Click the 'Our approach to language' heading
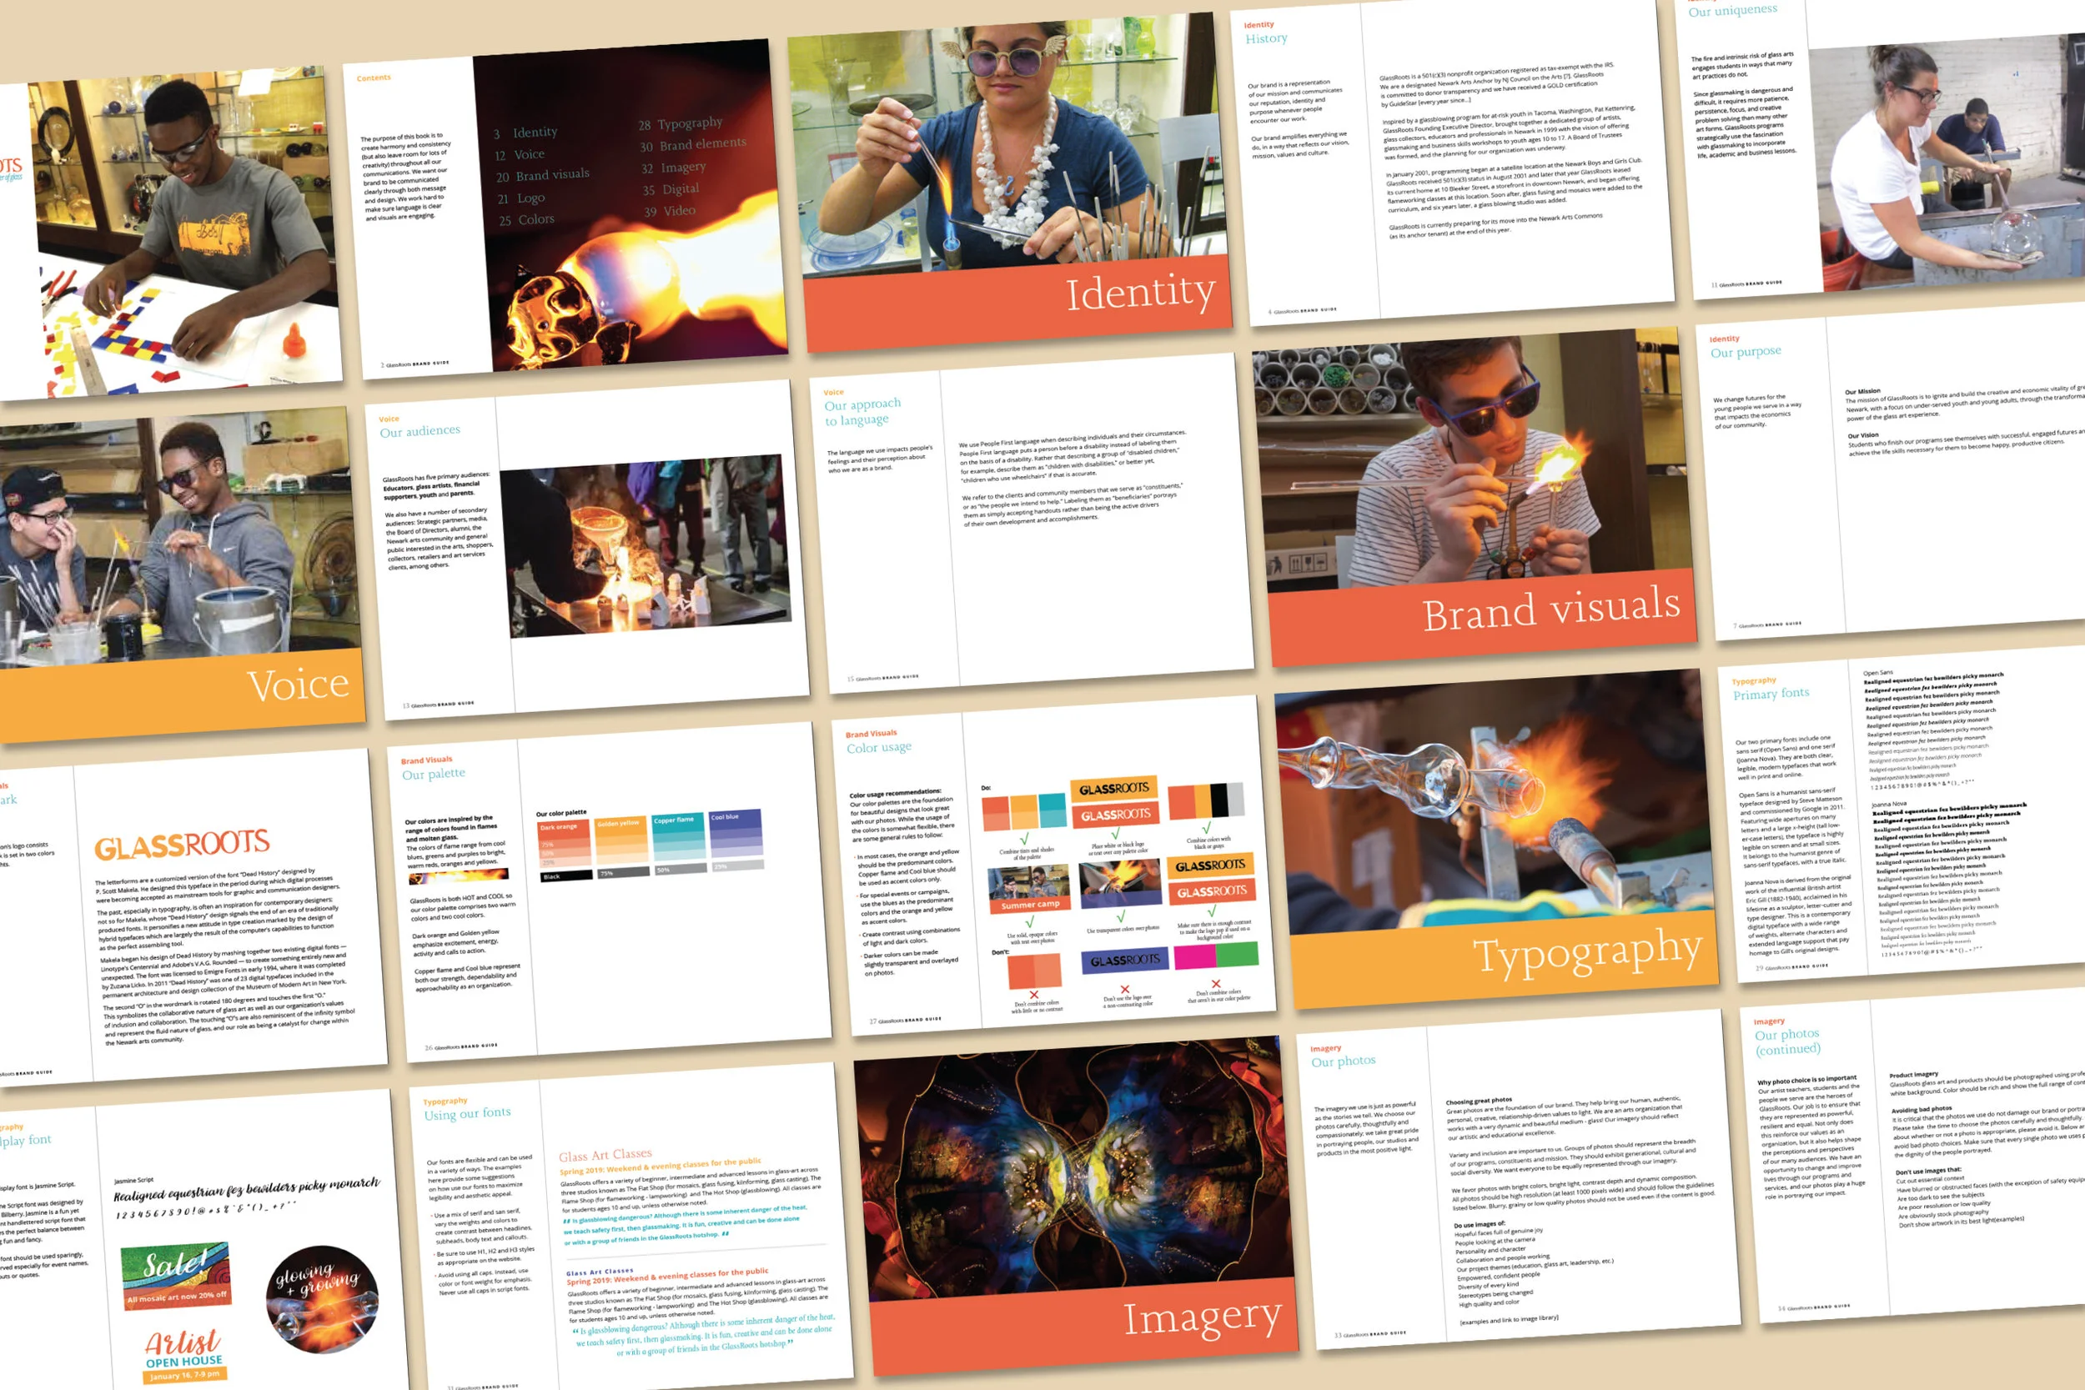This screenshot has width=2085, height=1390. click(x=862, y=411)
